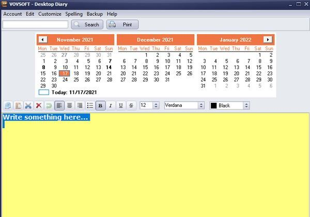This screenshot has width=310, height=217.
Task: Open the Edit menu
Action: pos(30,14)
